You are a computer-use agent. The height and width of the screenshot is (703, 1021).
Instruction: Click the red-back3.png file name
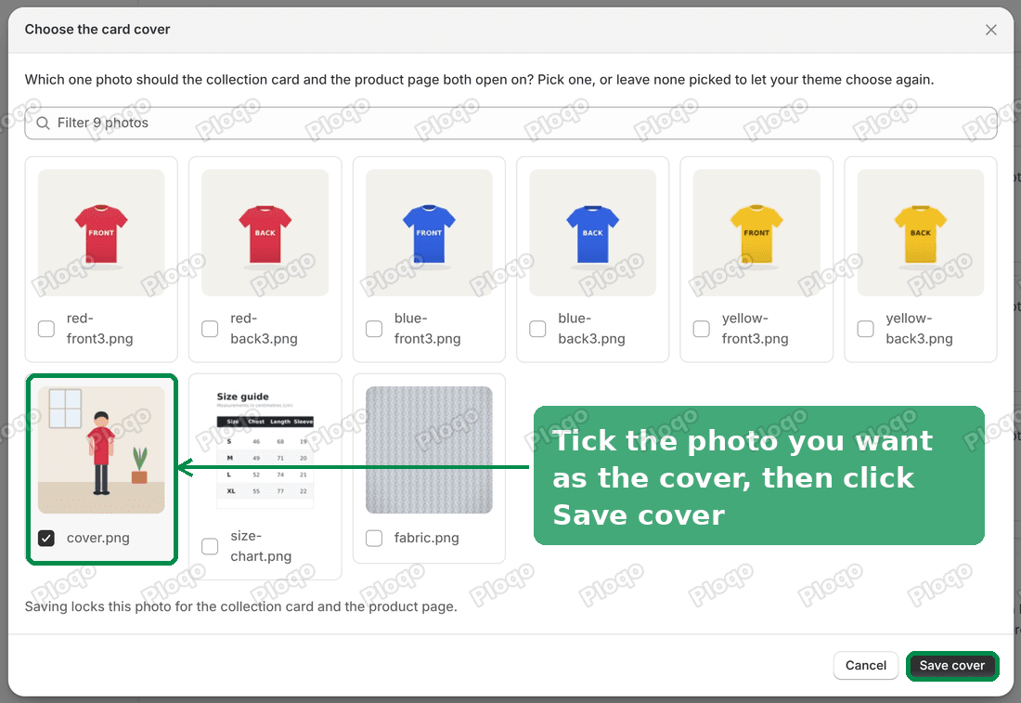[264, 329]
